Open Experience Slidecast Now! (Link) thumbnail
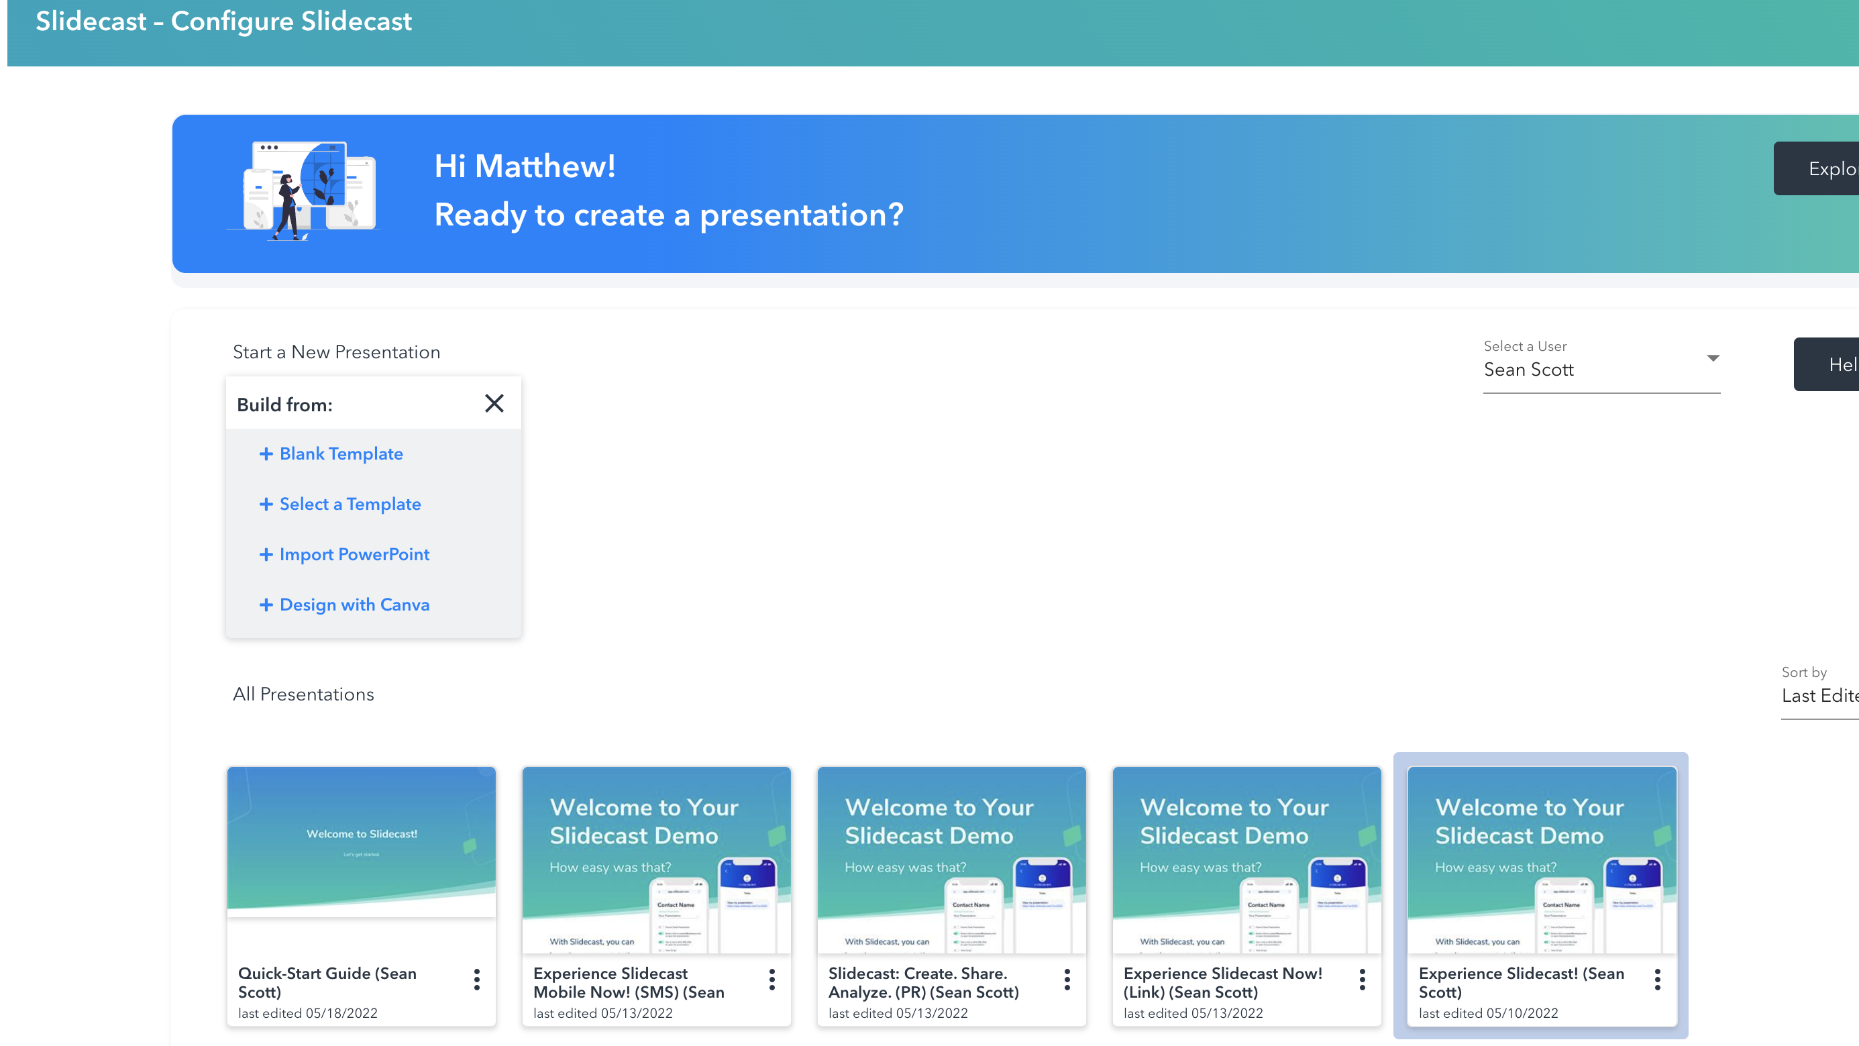The image size is (1859, 1046). [x=1247, y=859]
